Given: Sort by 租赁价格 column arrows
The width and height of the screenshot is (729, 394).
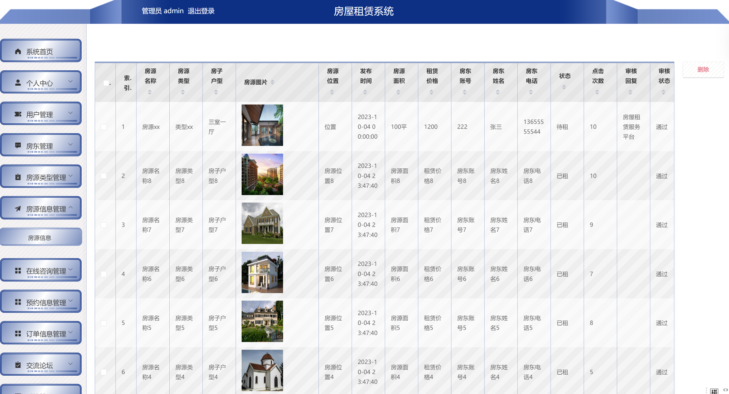Looking at the screenshot, I should click(x=431, y=92).
